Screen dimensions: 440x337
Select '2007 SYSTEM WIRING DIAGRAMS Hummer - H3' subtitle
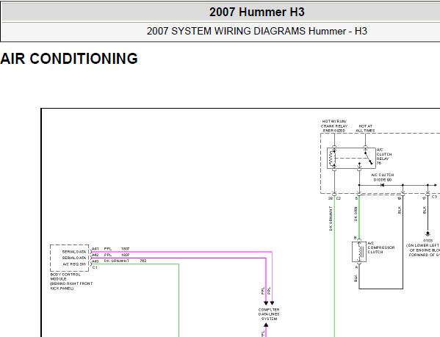point(257,31)
